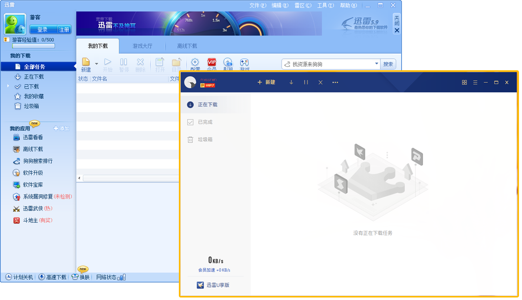Switch to the 游戏大厅 tab
Image resolution: width=522 pixels, height=300 pixels.
tap(142, 46)
